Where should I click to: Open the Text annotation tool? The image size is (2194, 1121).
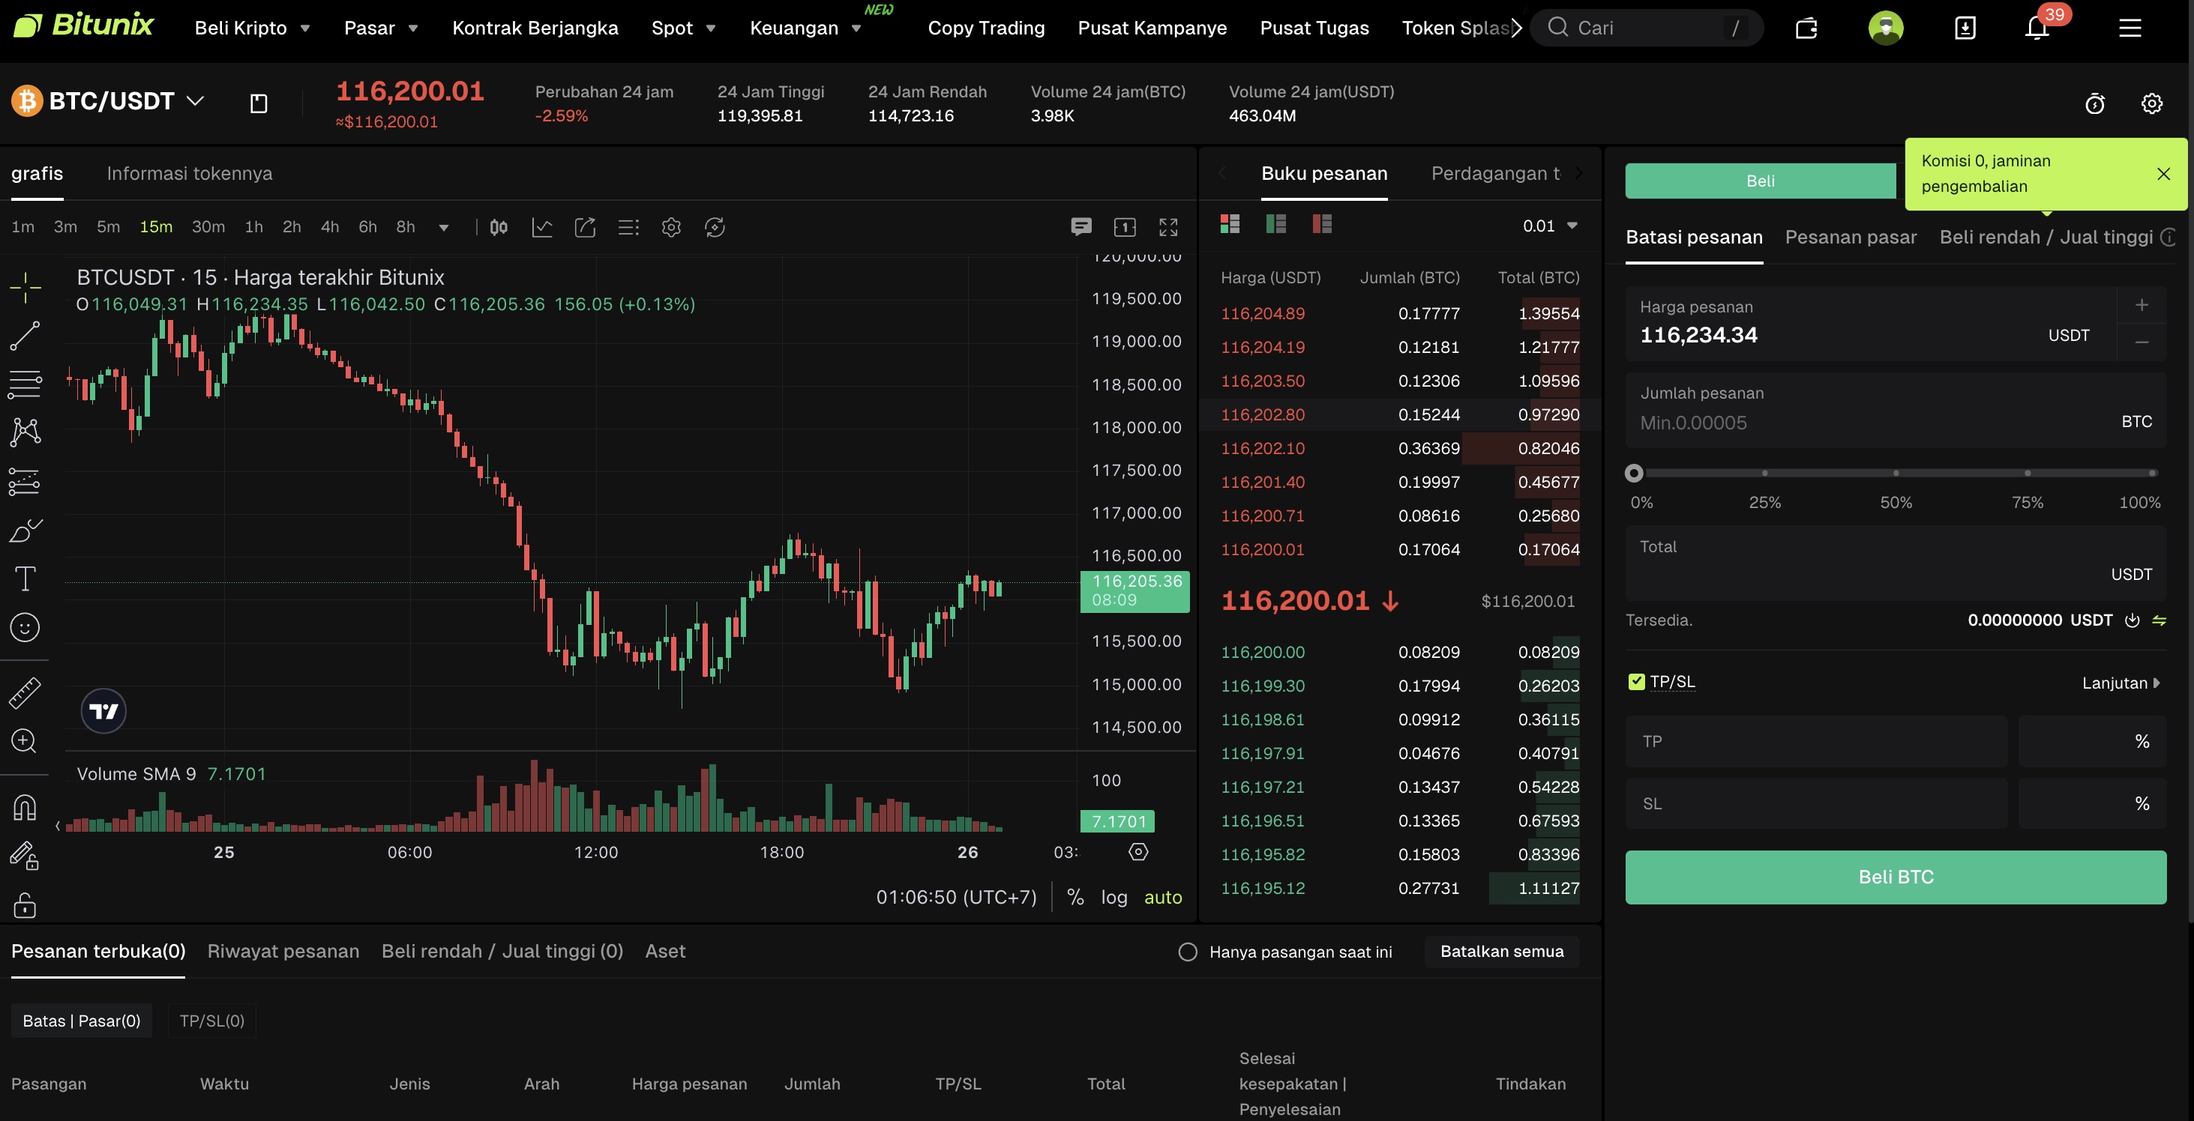pyautogui.click(x=25, y=578)
